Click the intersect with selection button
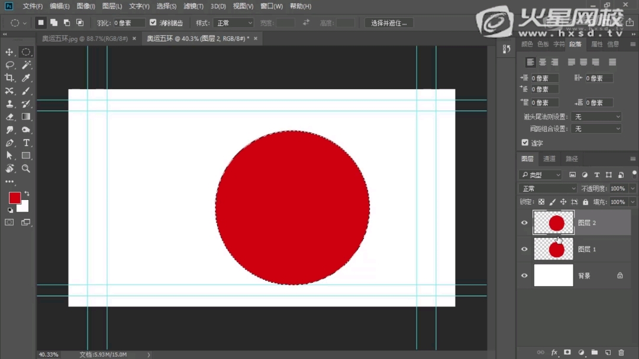Screen dimensions: 639x359 tap(80, 23)
